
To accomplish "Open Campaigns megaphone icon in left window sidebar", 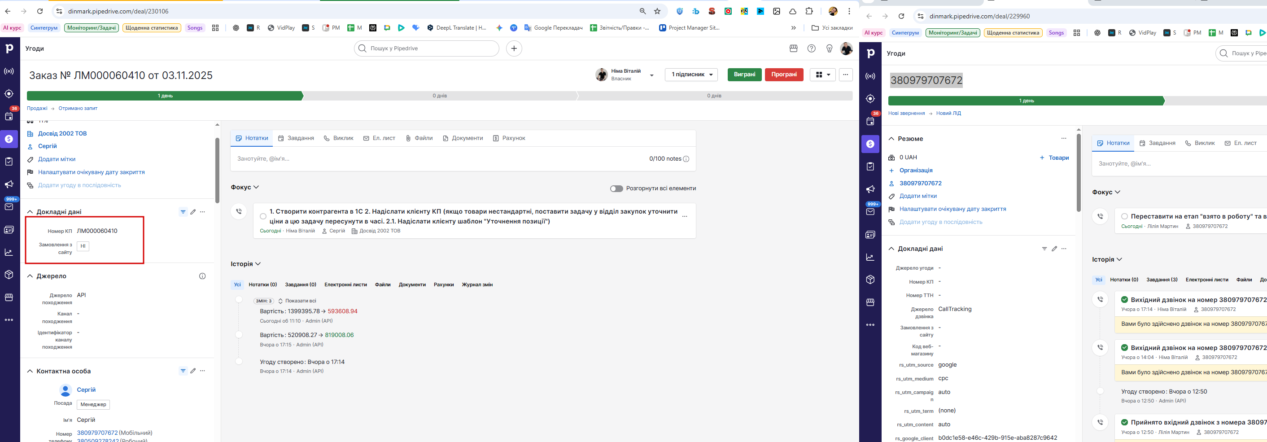I will (x=9, y=184).
